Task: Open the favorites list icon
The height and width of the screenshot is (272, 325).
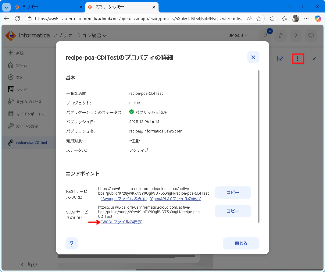Action: [284, 19]
